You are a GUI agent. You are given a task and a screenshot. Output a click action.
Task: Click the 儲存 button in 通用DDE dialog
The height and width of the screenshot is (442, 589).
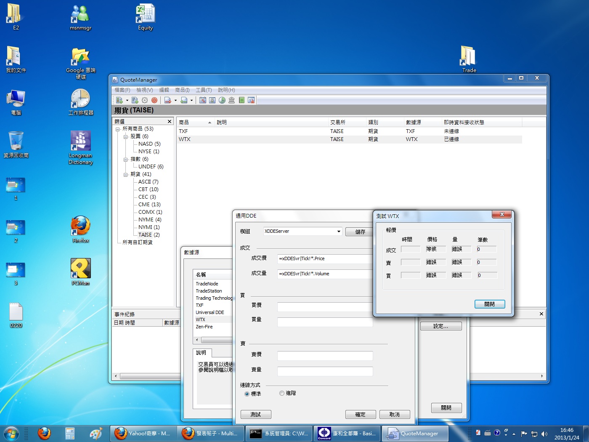point(360,232)
